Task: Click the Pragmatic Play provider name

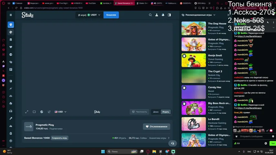Action: (x=45, y=125)
